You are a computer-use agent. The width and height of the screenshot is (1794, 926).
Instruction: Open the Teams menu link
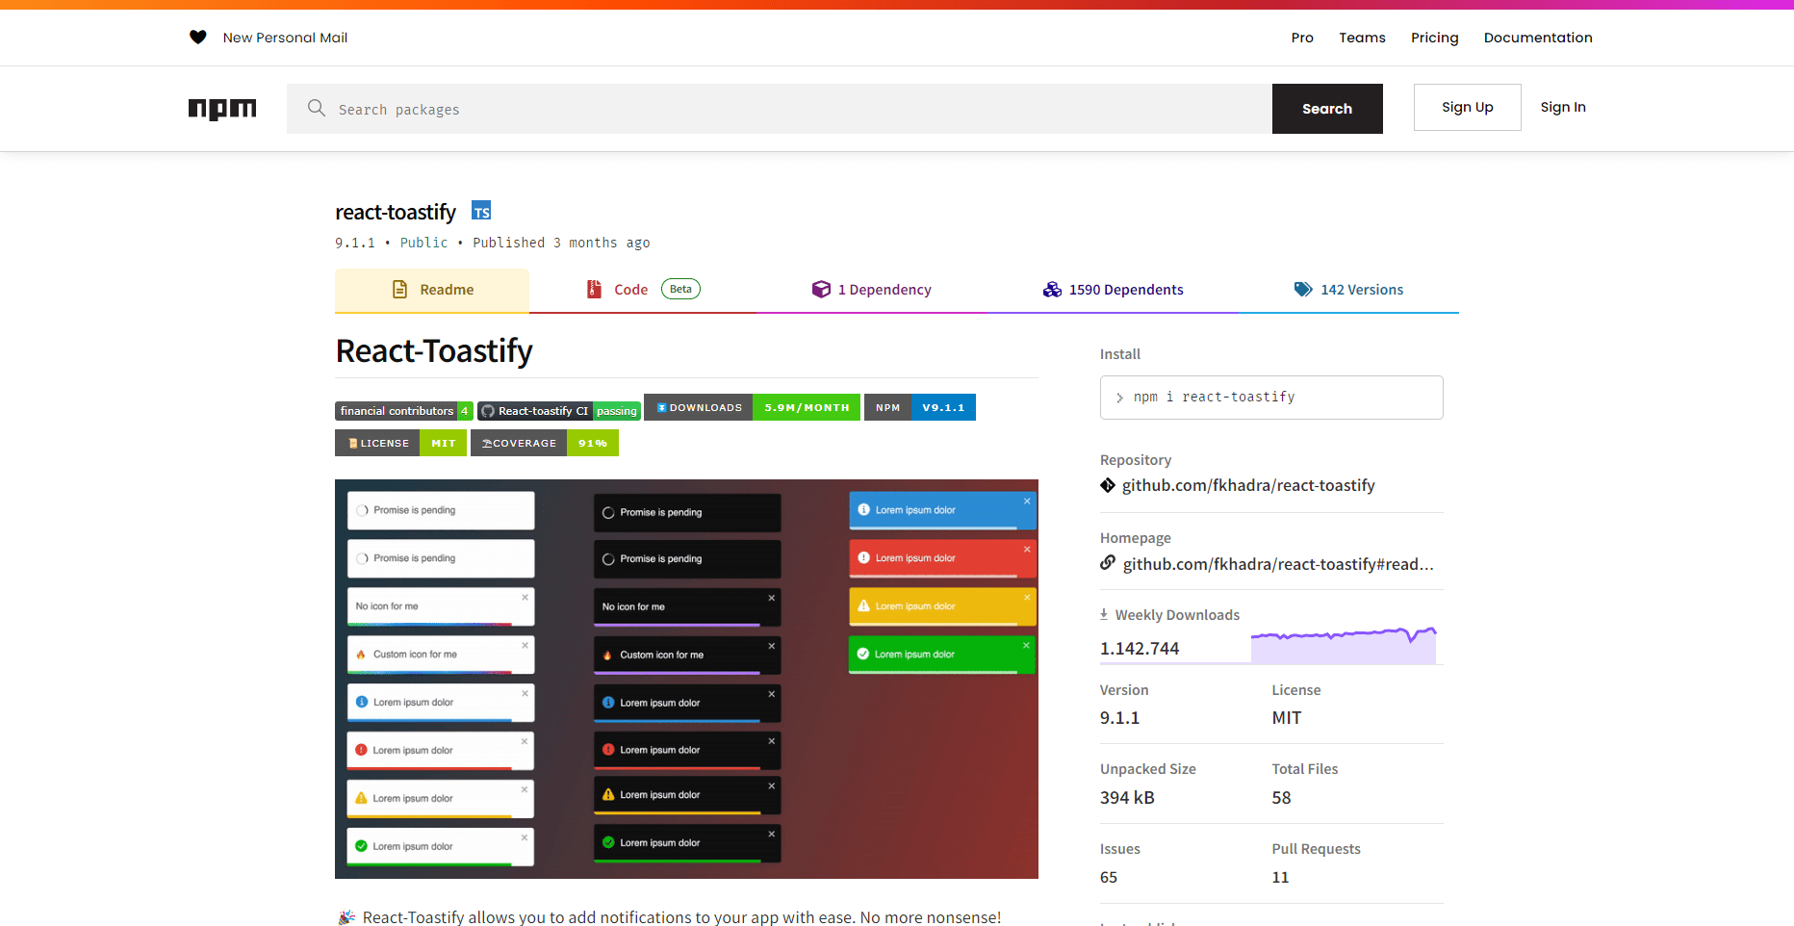coord(1362,38)
